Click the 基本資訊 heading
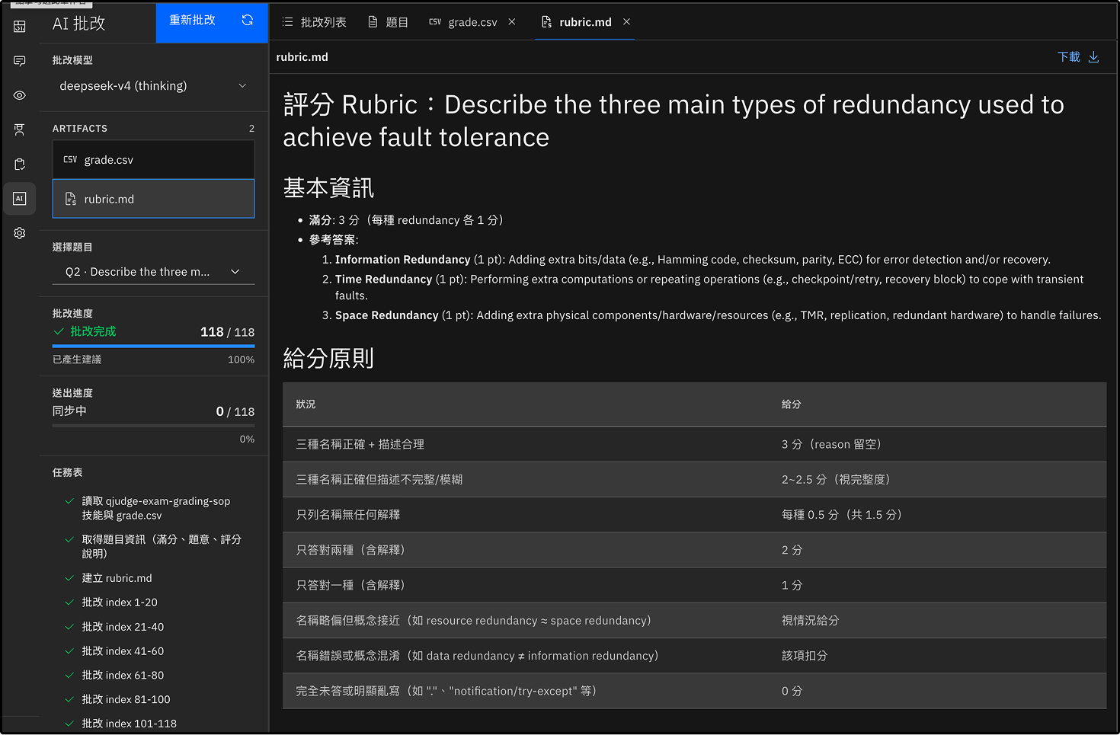This screenshot has width=1120, height=735. (x=328, y=187)
